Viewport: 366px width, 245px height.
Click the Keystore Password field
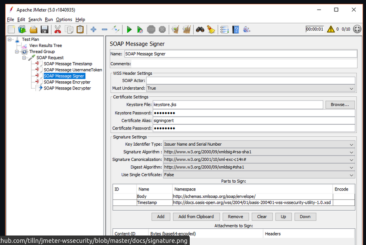pyautogui.click(x=254, y=113)
